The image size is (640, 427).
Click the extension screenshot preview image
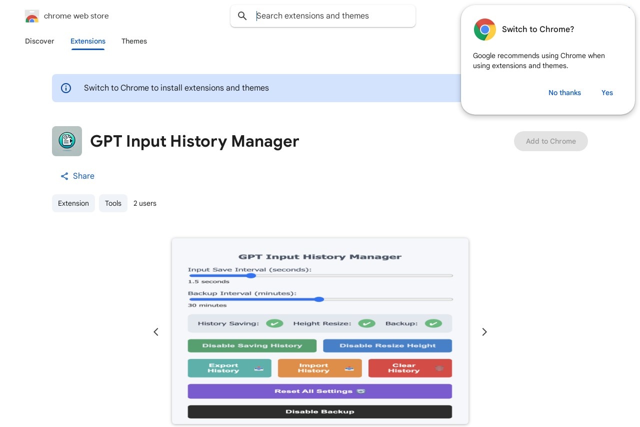click(320, 331)
